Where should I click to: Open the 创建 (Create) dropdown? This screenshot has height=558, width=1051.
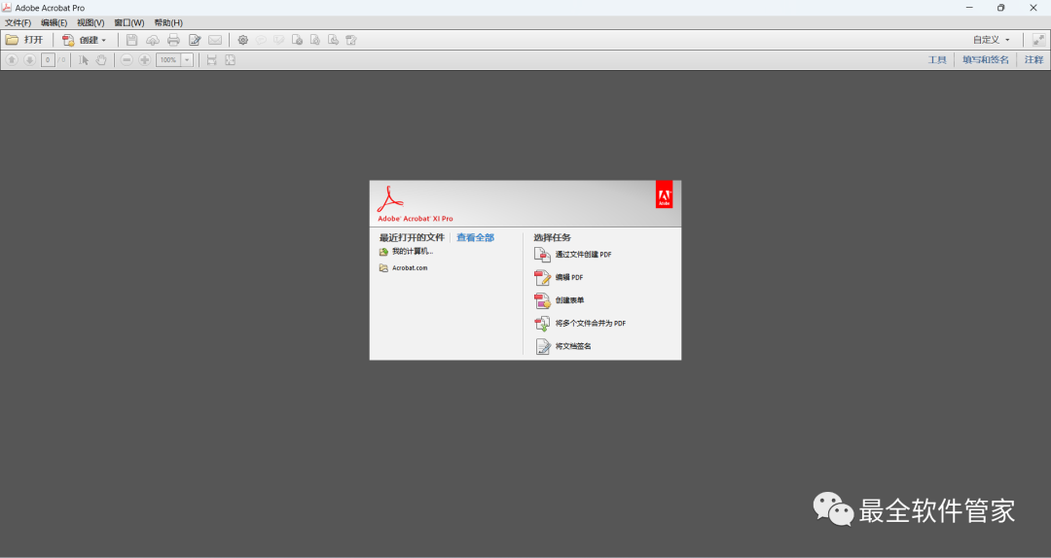click(85, 40)
